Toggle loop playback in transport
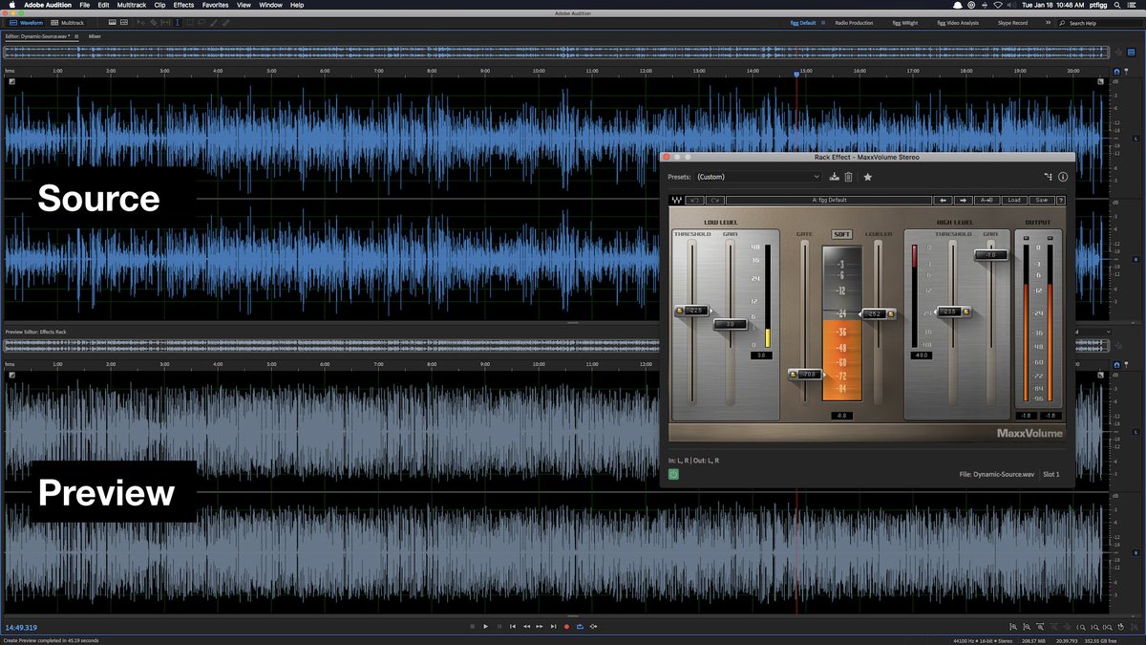Viewport: 1146px width, 645px height. [x=580, y=626]
